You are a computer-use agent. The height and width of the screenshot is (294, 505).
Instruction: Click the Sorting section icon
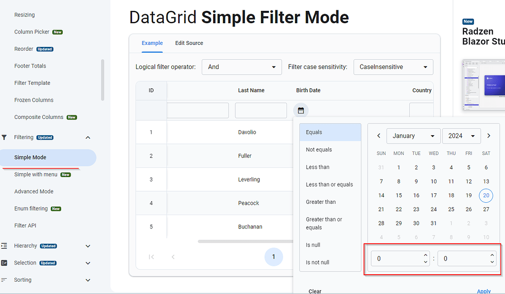click(5, 280)
